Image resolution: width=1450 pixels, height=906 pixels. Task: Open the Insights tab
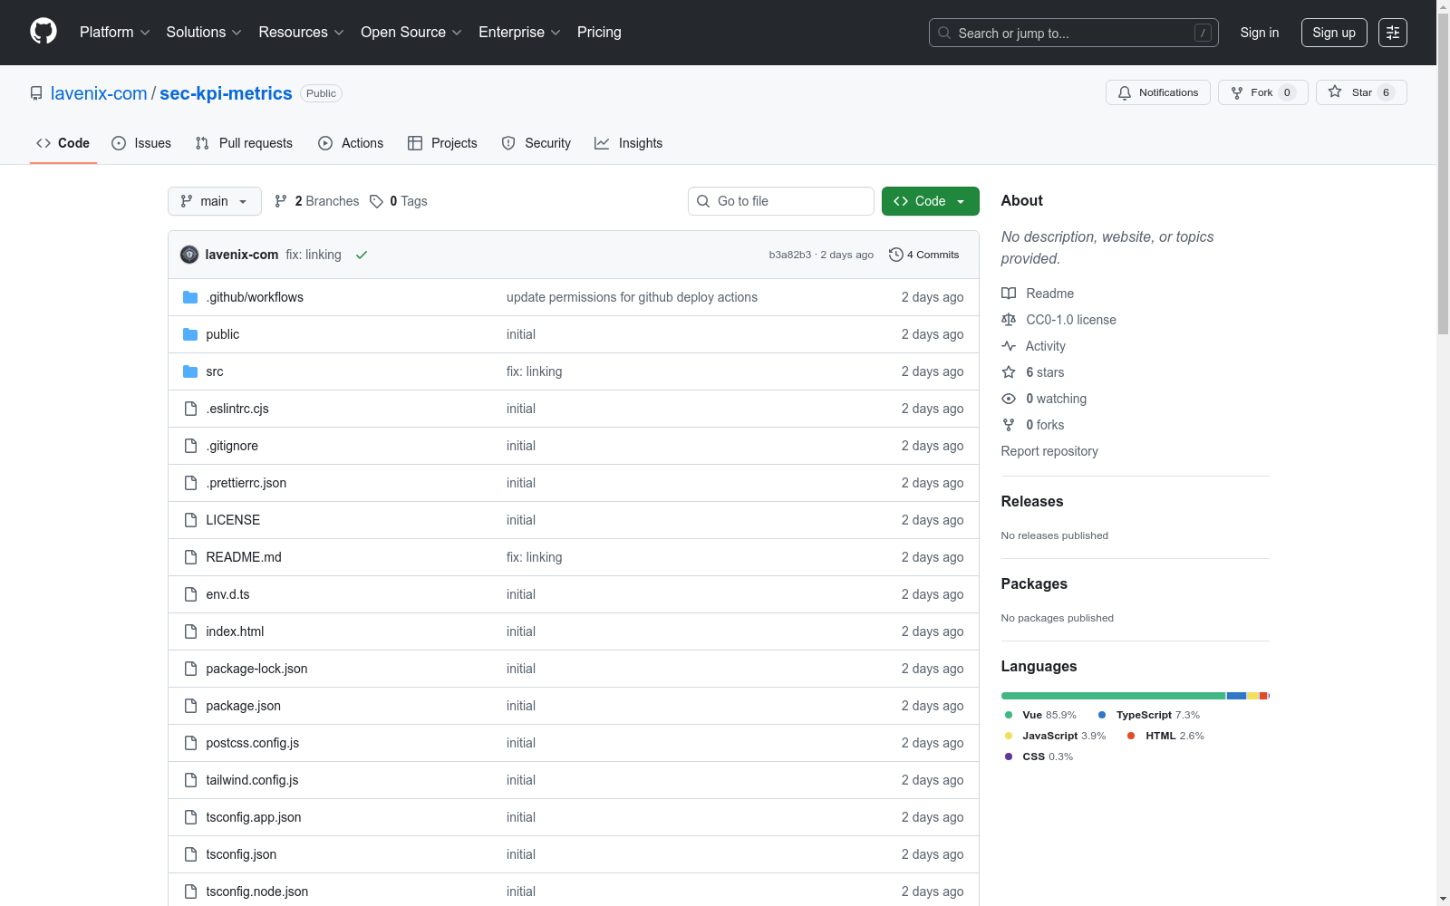point(629,143)
